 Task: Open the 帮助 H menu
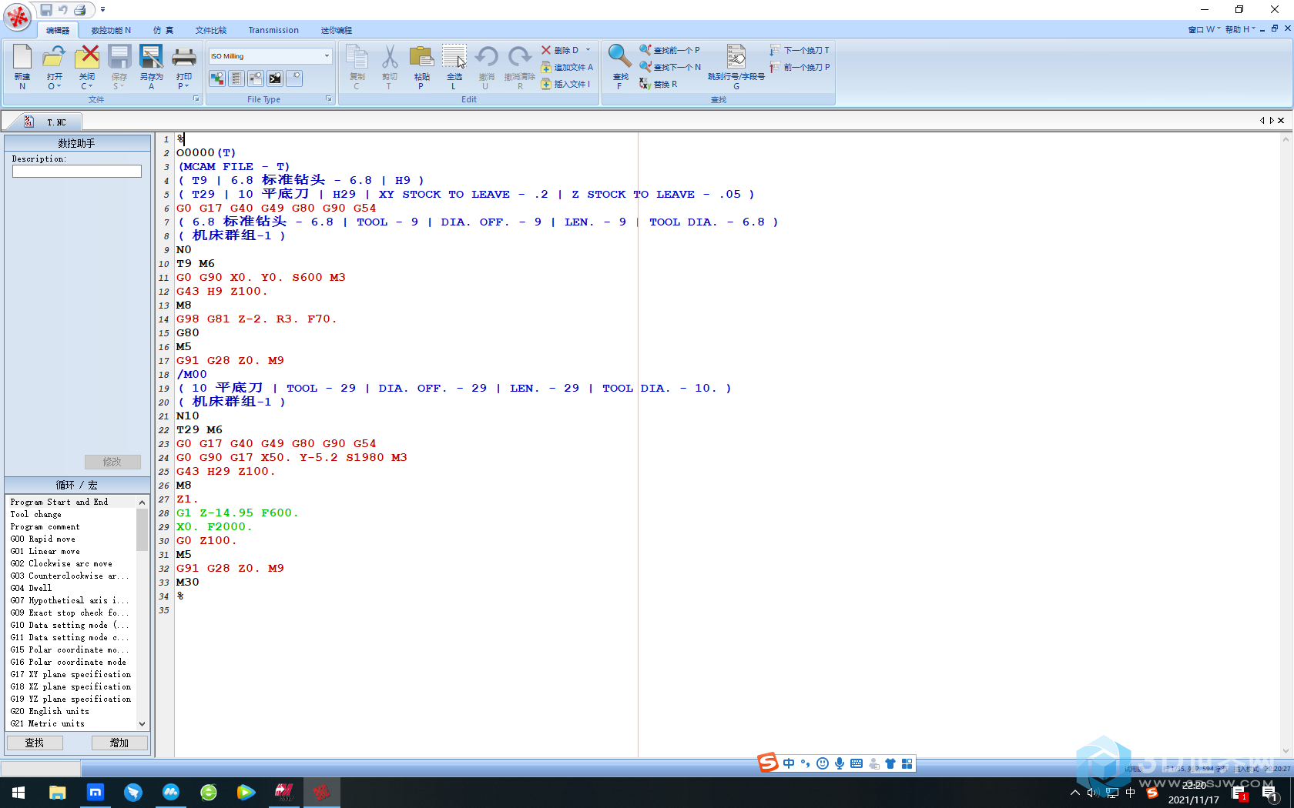click(x=1240, y=29)
